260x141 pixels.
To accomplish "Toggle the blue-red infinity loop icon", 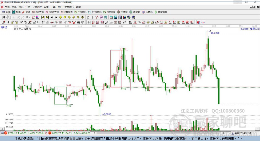I will (x=203, y=22).
